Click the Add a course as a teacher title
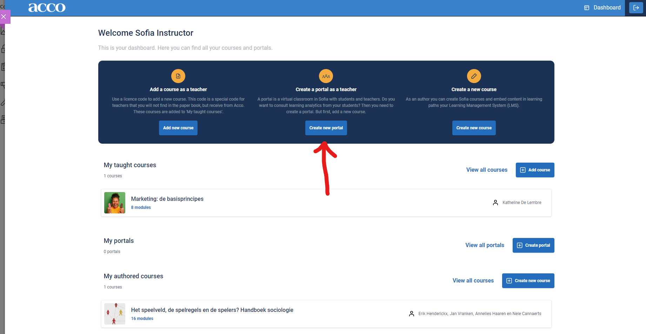The height and width of the screenshot is (334, 646). [178, 89]
